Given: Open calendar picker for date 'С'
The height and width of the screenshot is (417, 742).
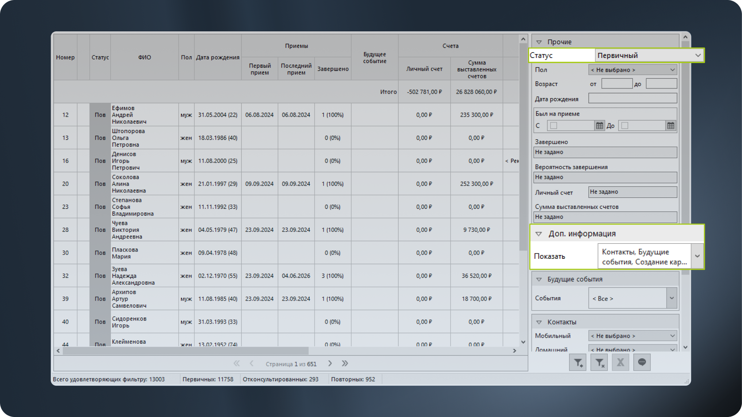Looking at the screenshot, I should tap(599, 126).
